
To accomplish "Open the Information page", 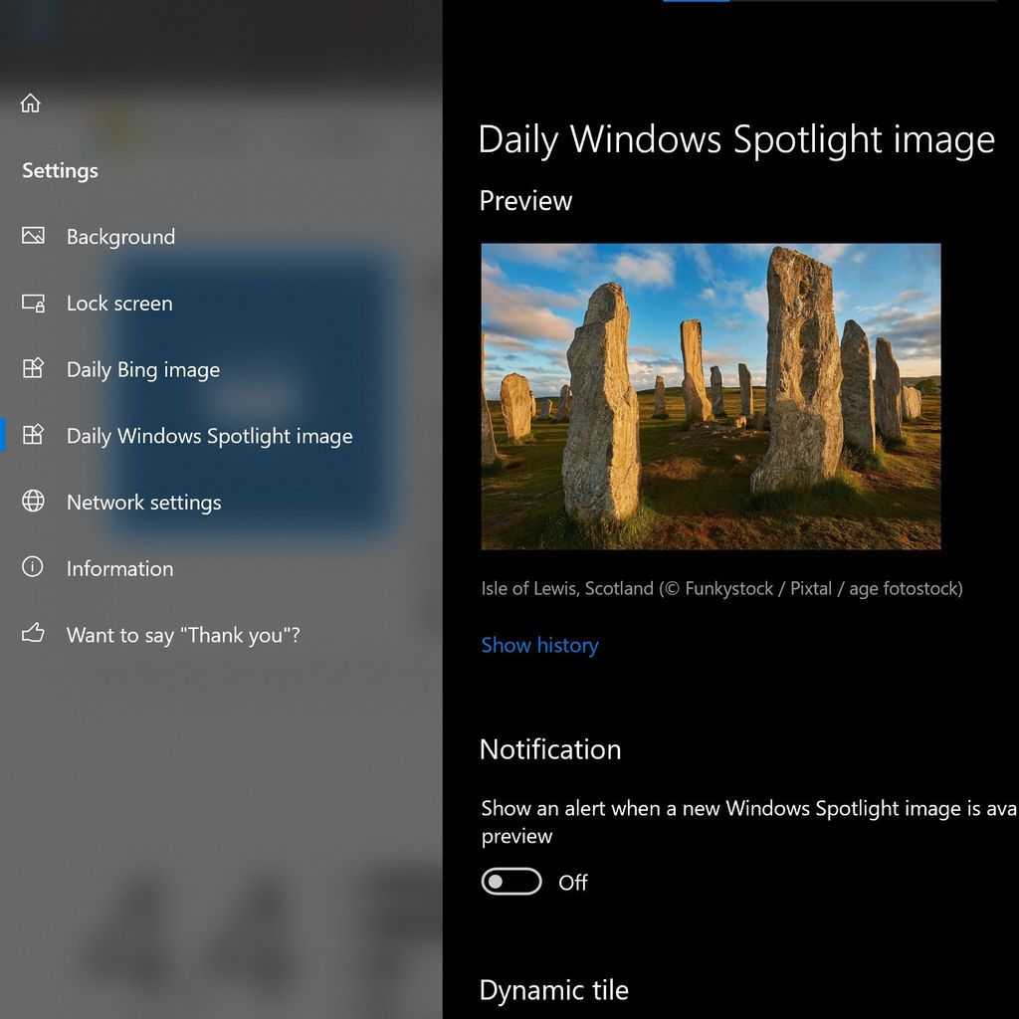I will point(119,568).
